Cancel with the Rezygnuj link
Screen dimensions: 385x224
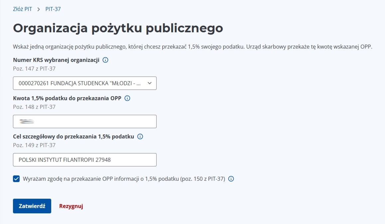pos(71,206)
